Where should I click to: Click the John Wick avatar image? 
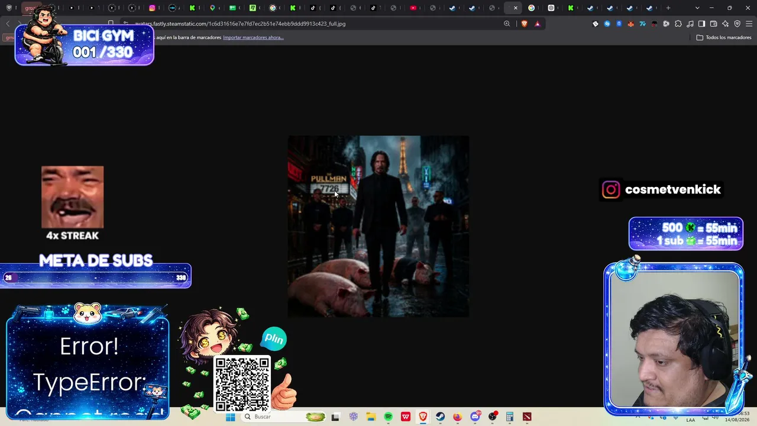click(x=378, y=227)
